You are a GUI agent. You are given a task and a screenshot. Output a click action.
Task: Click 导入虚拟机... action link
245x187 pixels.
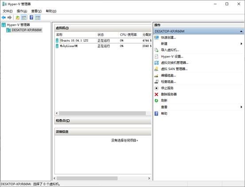(x=170, y=50)
